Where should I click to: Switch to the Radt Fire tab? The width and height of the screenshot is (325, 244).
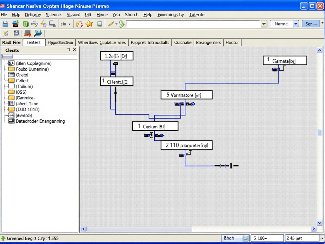11,42
